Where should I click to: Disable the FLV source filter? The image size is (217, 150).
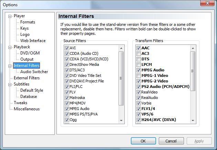[67, 92]
